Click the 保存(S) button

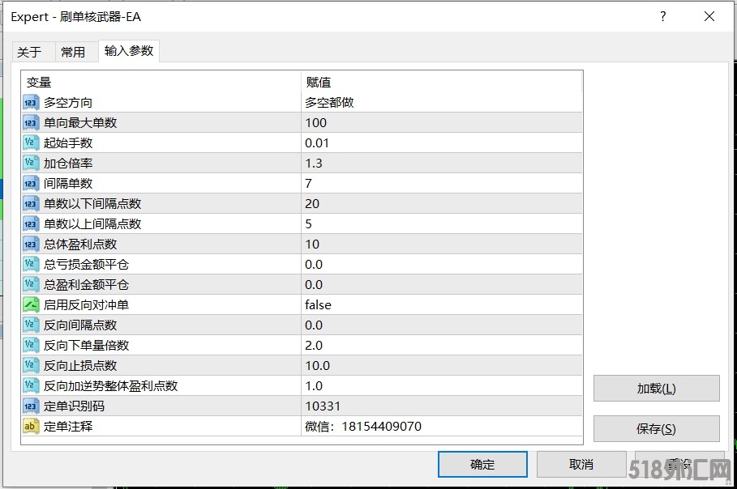click(656, 429)
